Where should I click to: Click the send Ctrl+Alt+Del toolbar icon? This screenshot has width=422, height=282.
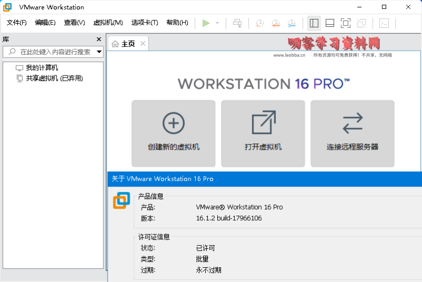(x=237, y=23)
